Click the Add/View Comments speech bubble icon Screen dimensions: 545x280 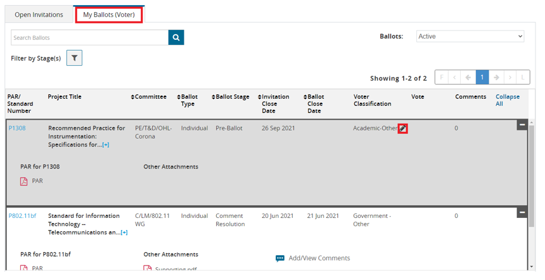[x=280, y=258]
